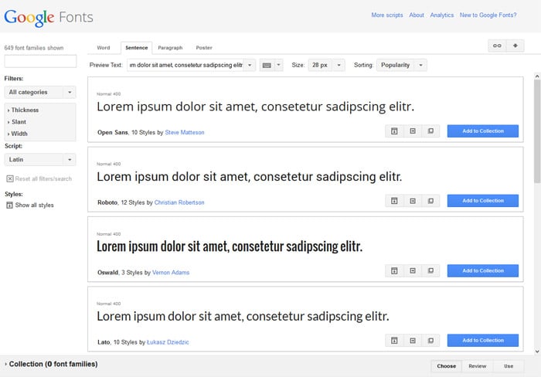Viewport: 541px width, 377px height.
Task: Click the Reset all filters X icon
Action: point(10,178)
